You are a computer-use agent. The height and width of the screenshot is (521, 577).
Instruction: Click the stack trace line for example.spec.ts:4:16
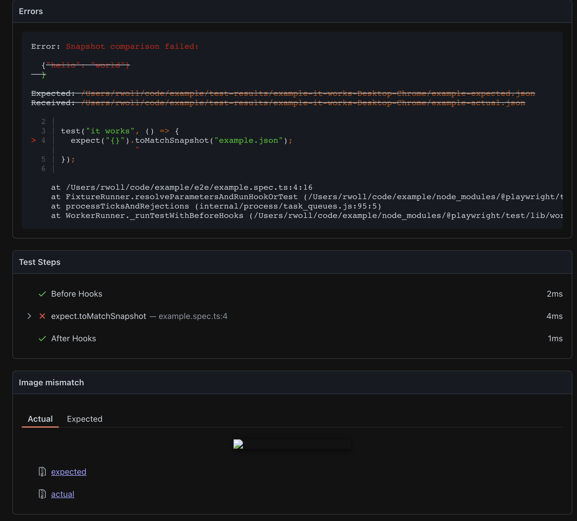[181, 187]
